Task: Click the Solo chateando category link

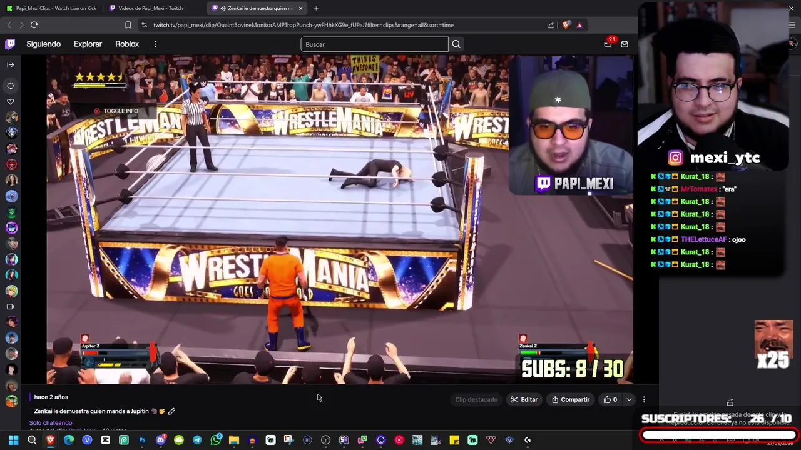Action: pos(51,423)
